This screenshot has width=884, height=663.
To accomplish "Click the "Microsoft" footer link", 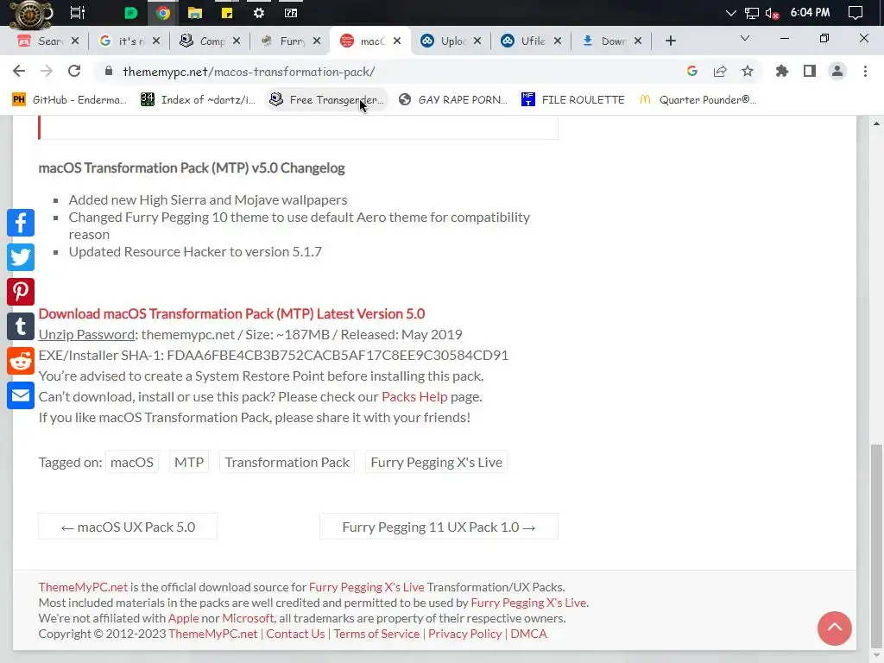I will coord(248,618).
